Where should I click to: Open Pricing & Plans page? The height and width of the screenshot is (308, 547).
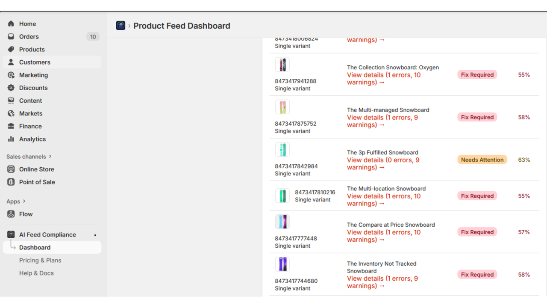click(x=40, y=260)
